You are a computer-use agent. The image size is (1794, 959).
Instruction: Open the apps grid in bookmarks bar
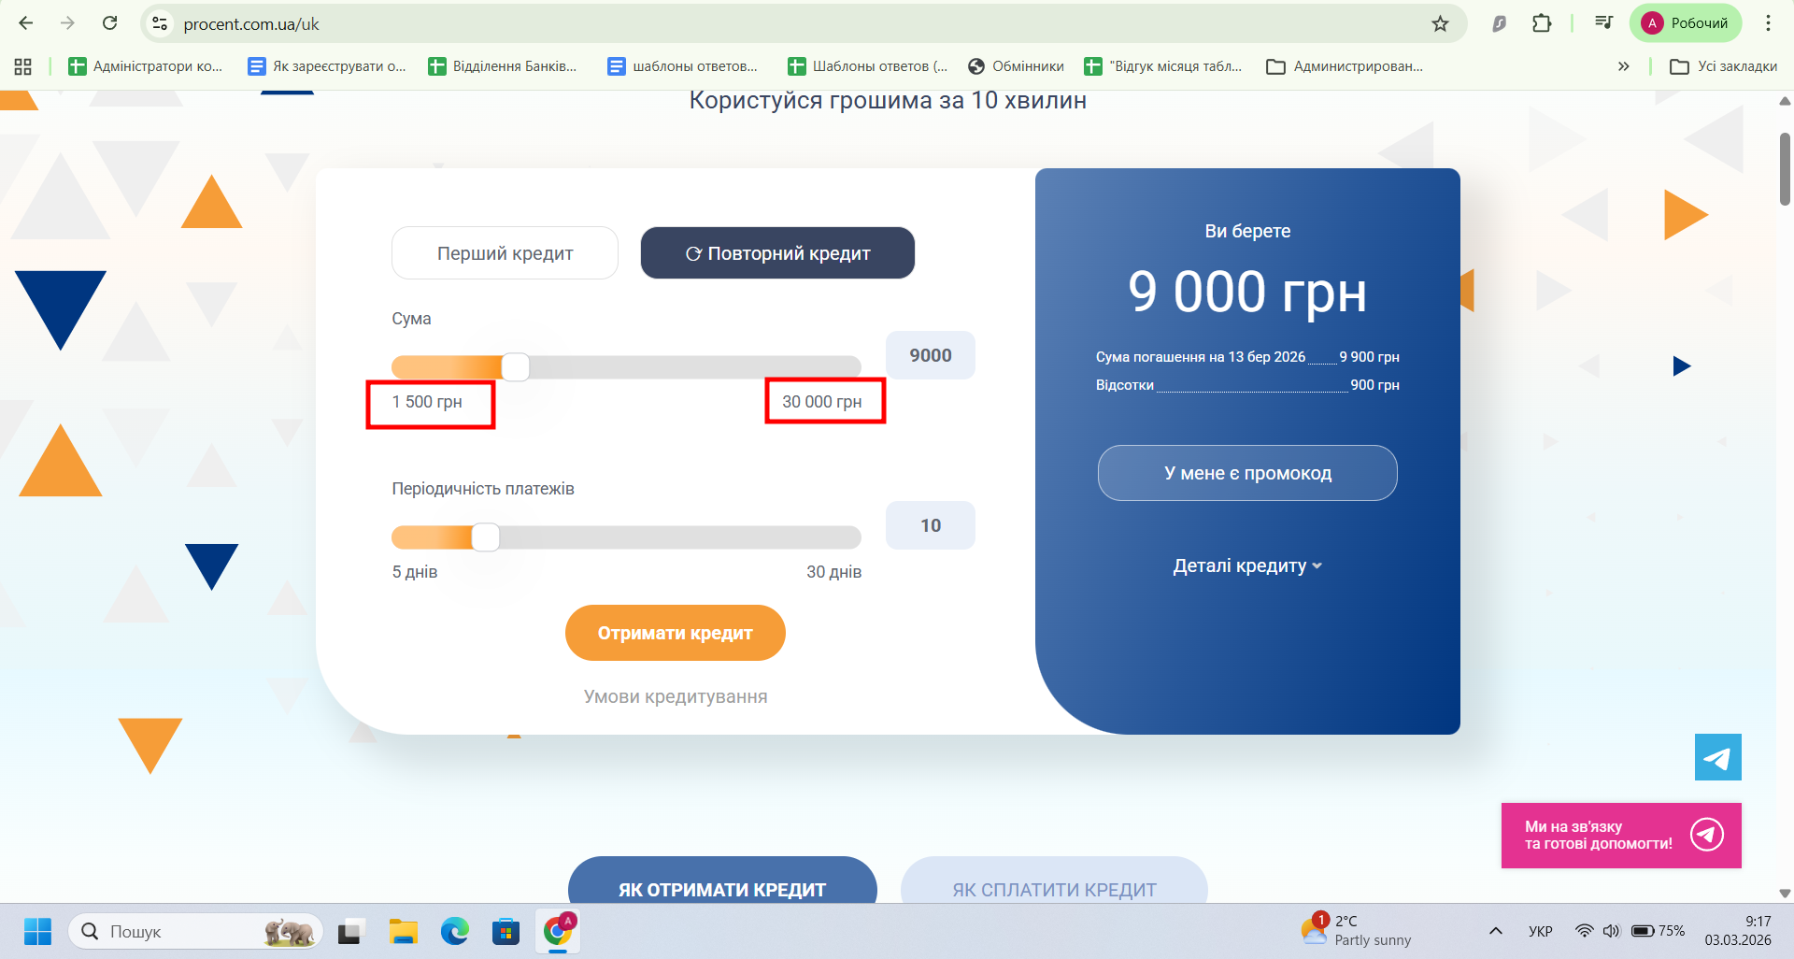[23, 66]
